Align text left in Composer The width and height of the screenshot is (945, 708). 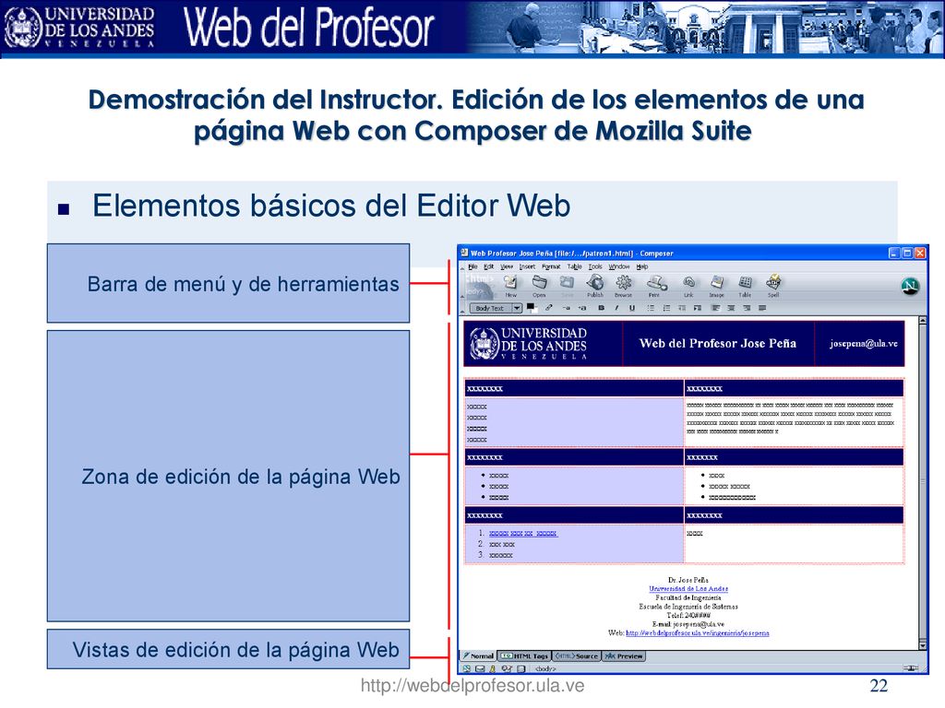(x=715, y=308)
